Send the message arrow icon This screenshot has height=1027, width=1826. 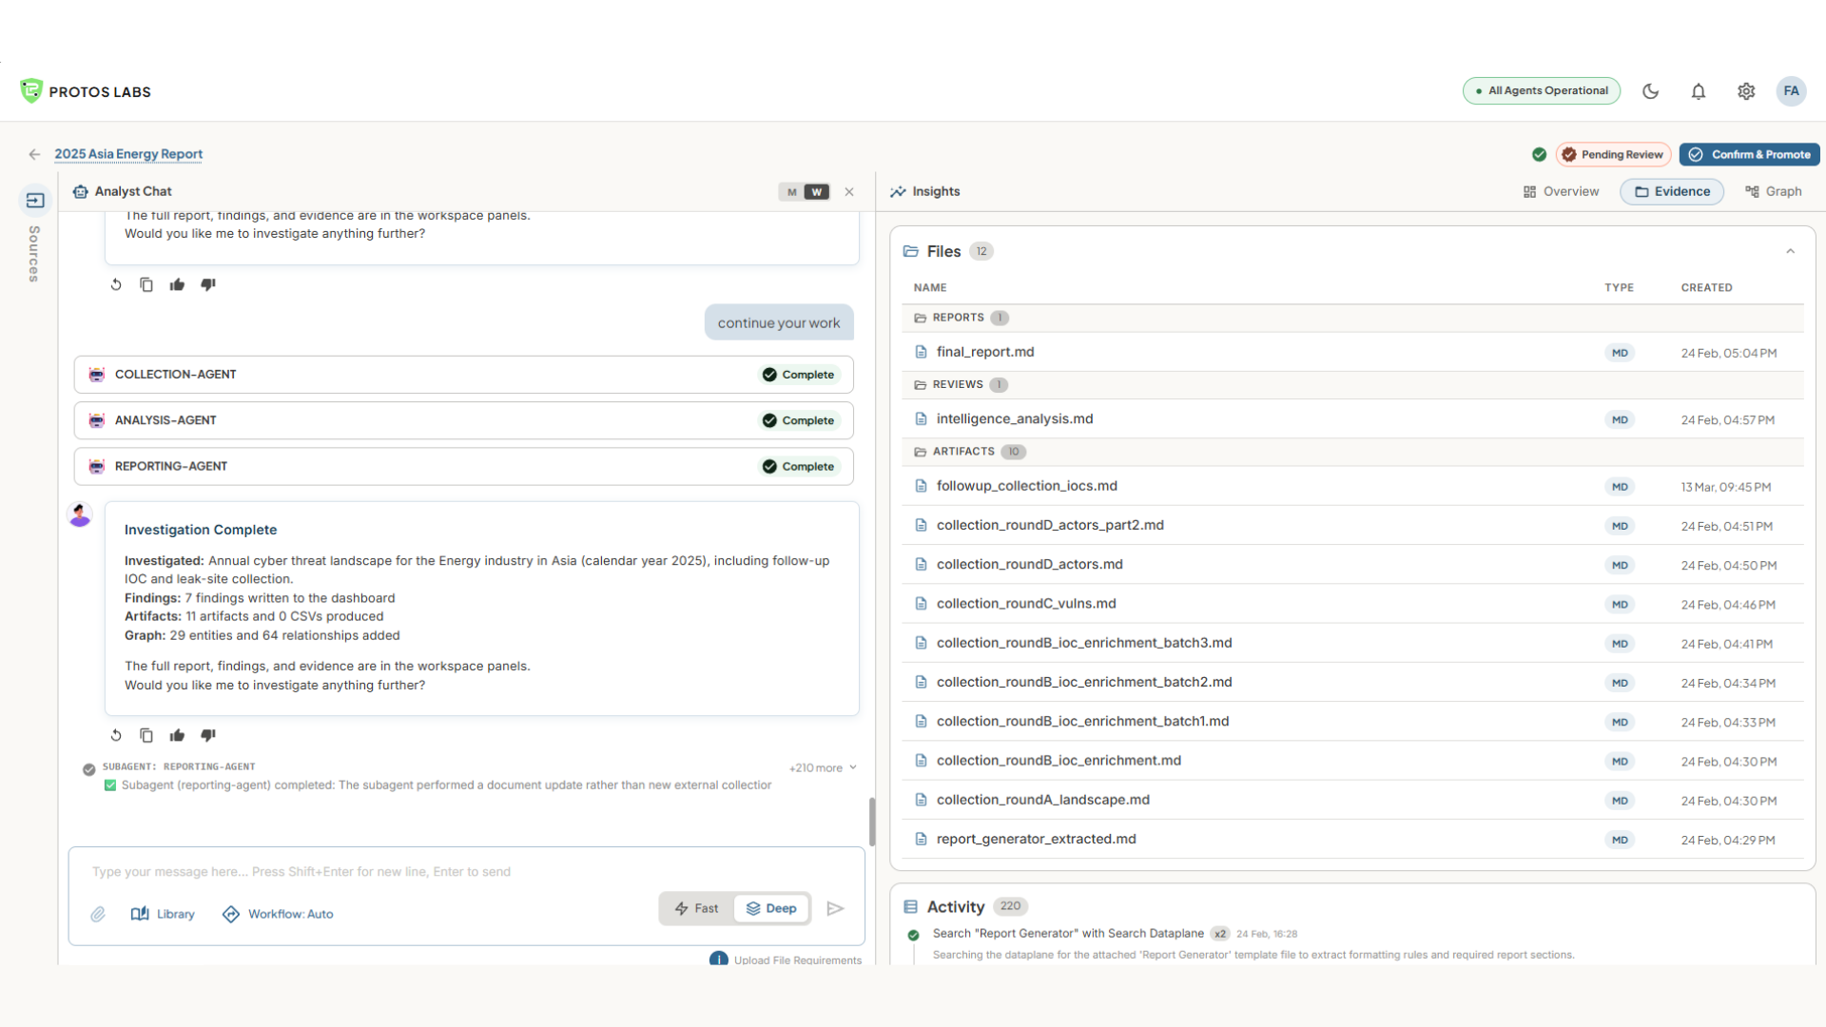click(835, 908)
